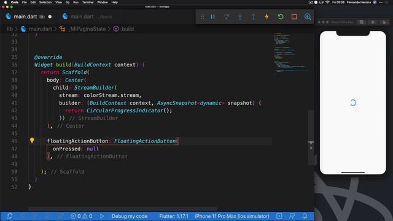Click the feedback icon in the status bar
The width and height of the screenshot is (393, 221).
pyautogui.click(x=292, y=216)
